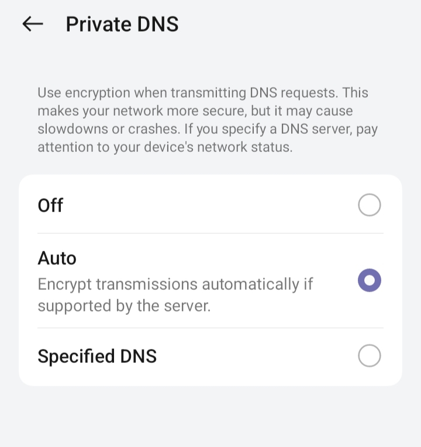Select the Off radio button

pos(369,205)
